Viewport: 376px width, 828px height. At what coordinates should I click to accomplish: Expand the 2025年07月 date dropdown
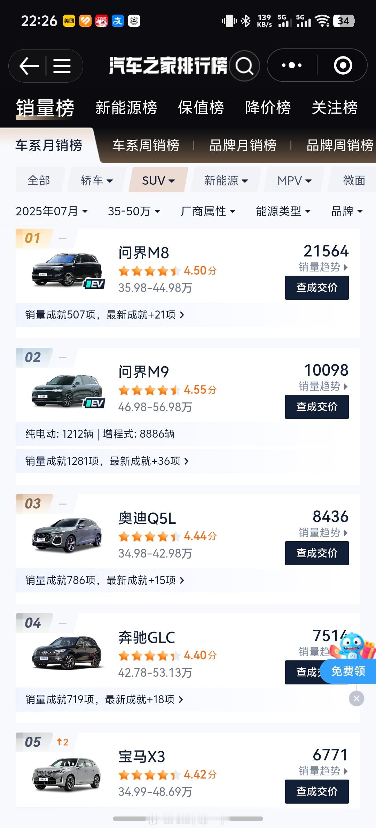52,211
